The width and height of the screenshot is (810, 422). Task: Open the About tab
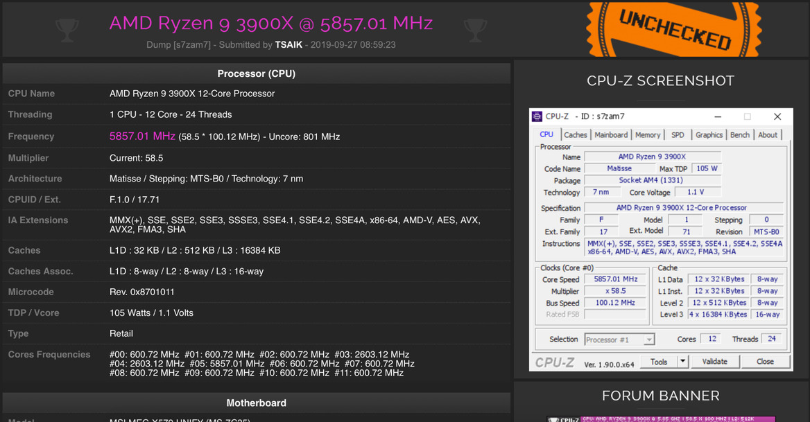click(768, 135)
